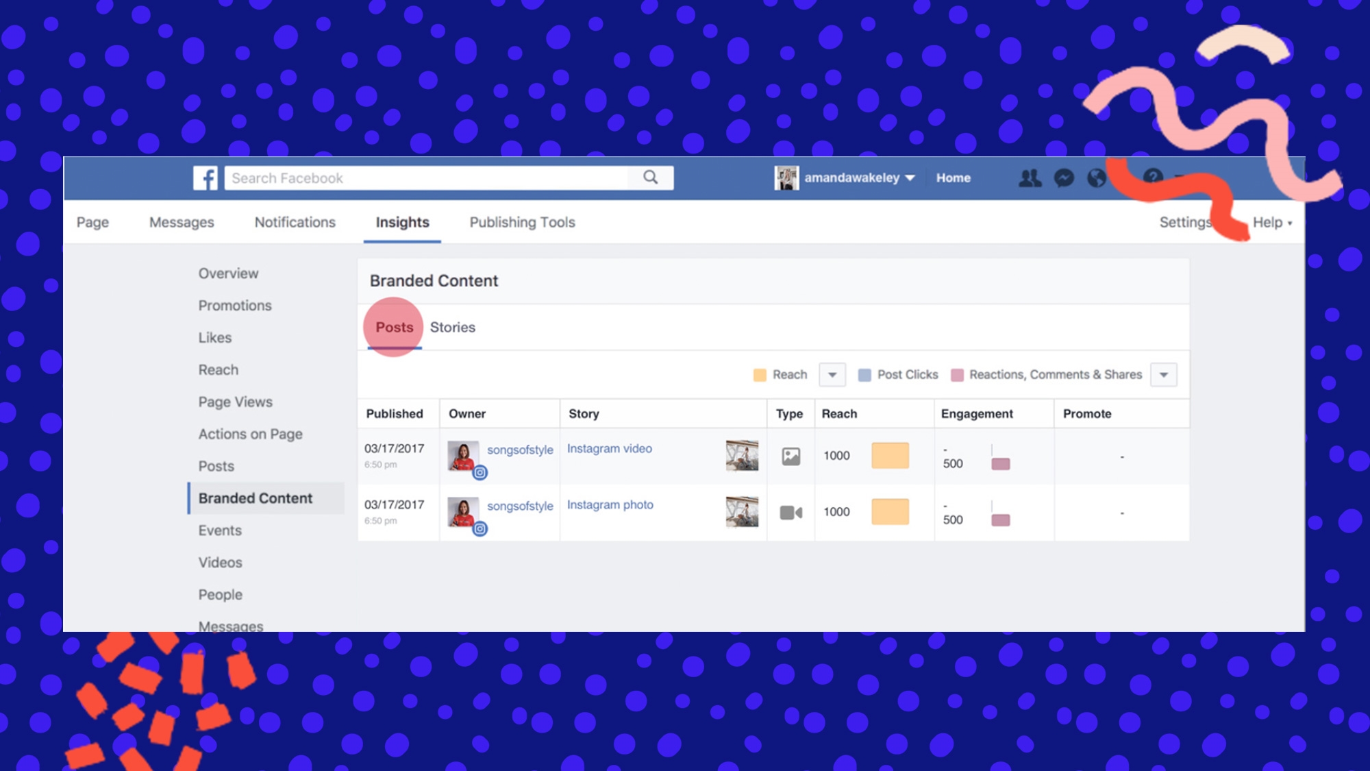Click the Search Facebook input field
This screenshot has height=771, width=1370.
(425, 178)
